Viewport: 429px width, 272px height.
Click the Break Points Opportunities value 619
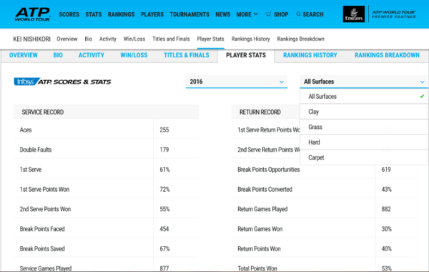click(386, 170)
